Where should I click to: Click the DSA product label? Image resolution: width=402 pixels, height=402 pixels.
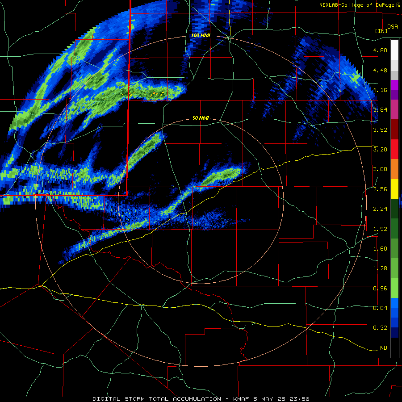point(393,26)
